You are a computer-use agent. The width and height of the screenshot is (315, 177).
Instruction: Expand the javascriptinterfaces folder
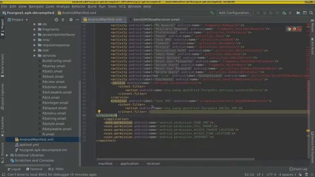[x=34, y=34]
